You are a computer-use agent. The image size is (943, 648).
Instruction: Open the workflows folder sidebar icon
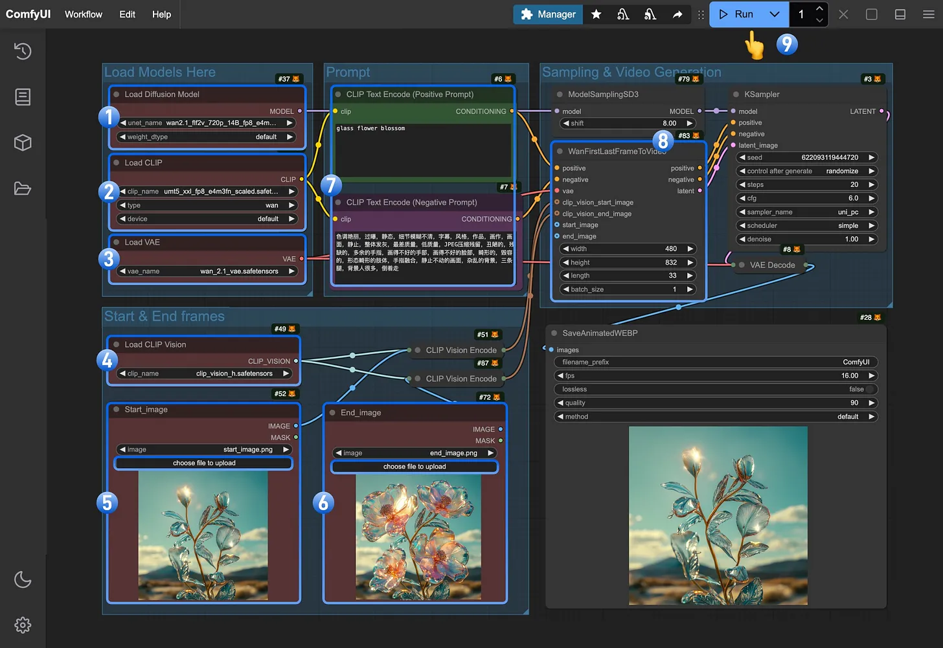coord(23,188)
